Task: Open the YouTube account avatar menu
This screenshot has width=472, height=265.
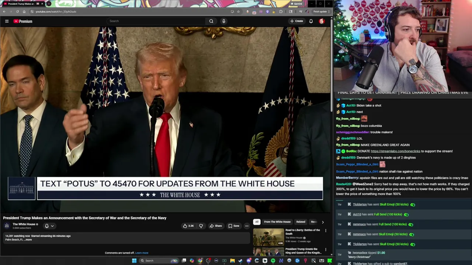Action: tap(322, 21)
